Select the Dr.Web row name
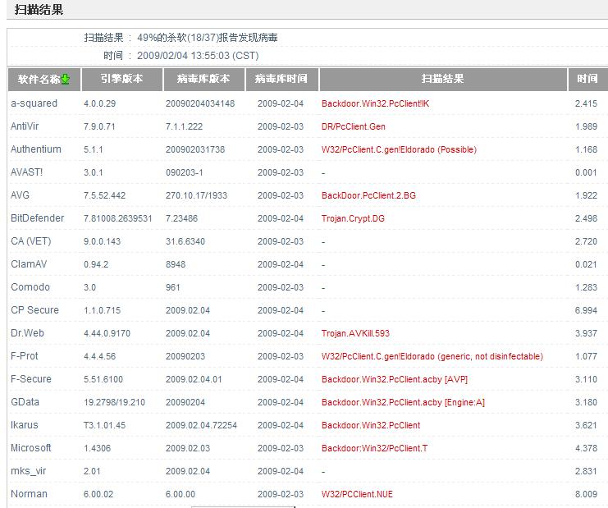 point(28,333)
